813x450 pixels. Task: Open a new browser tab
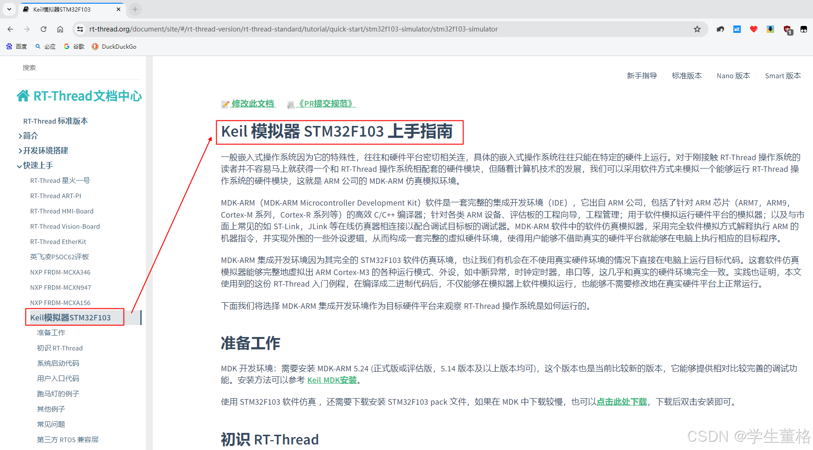tap(135, 9)
